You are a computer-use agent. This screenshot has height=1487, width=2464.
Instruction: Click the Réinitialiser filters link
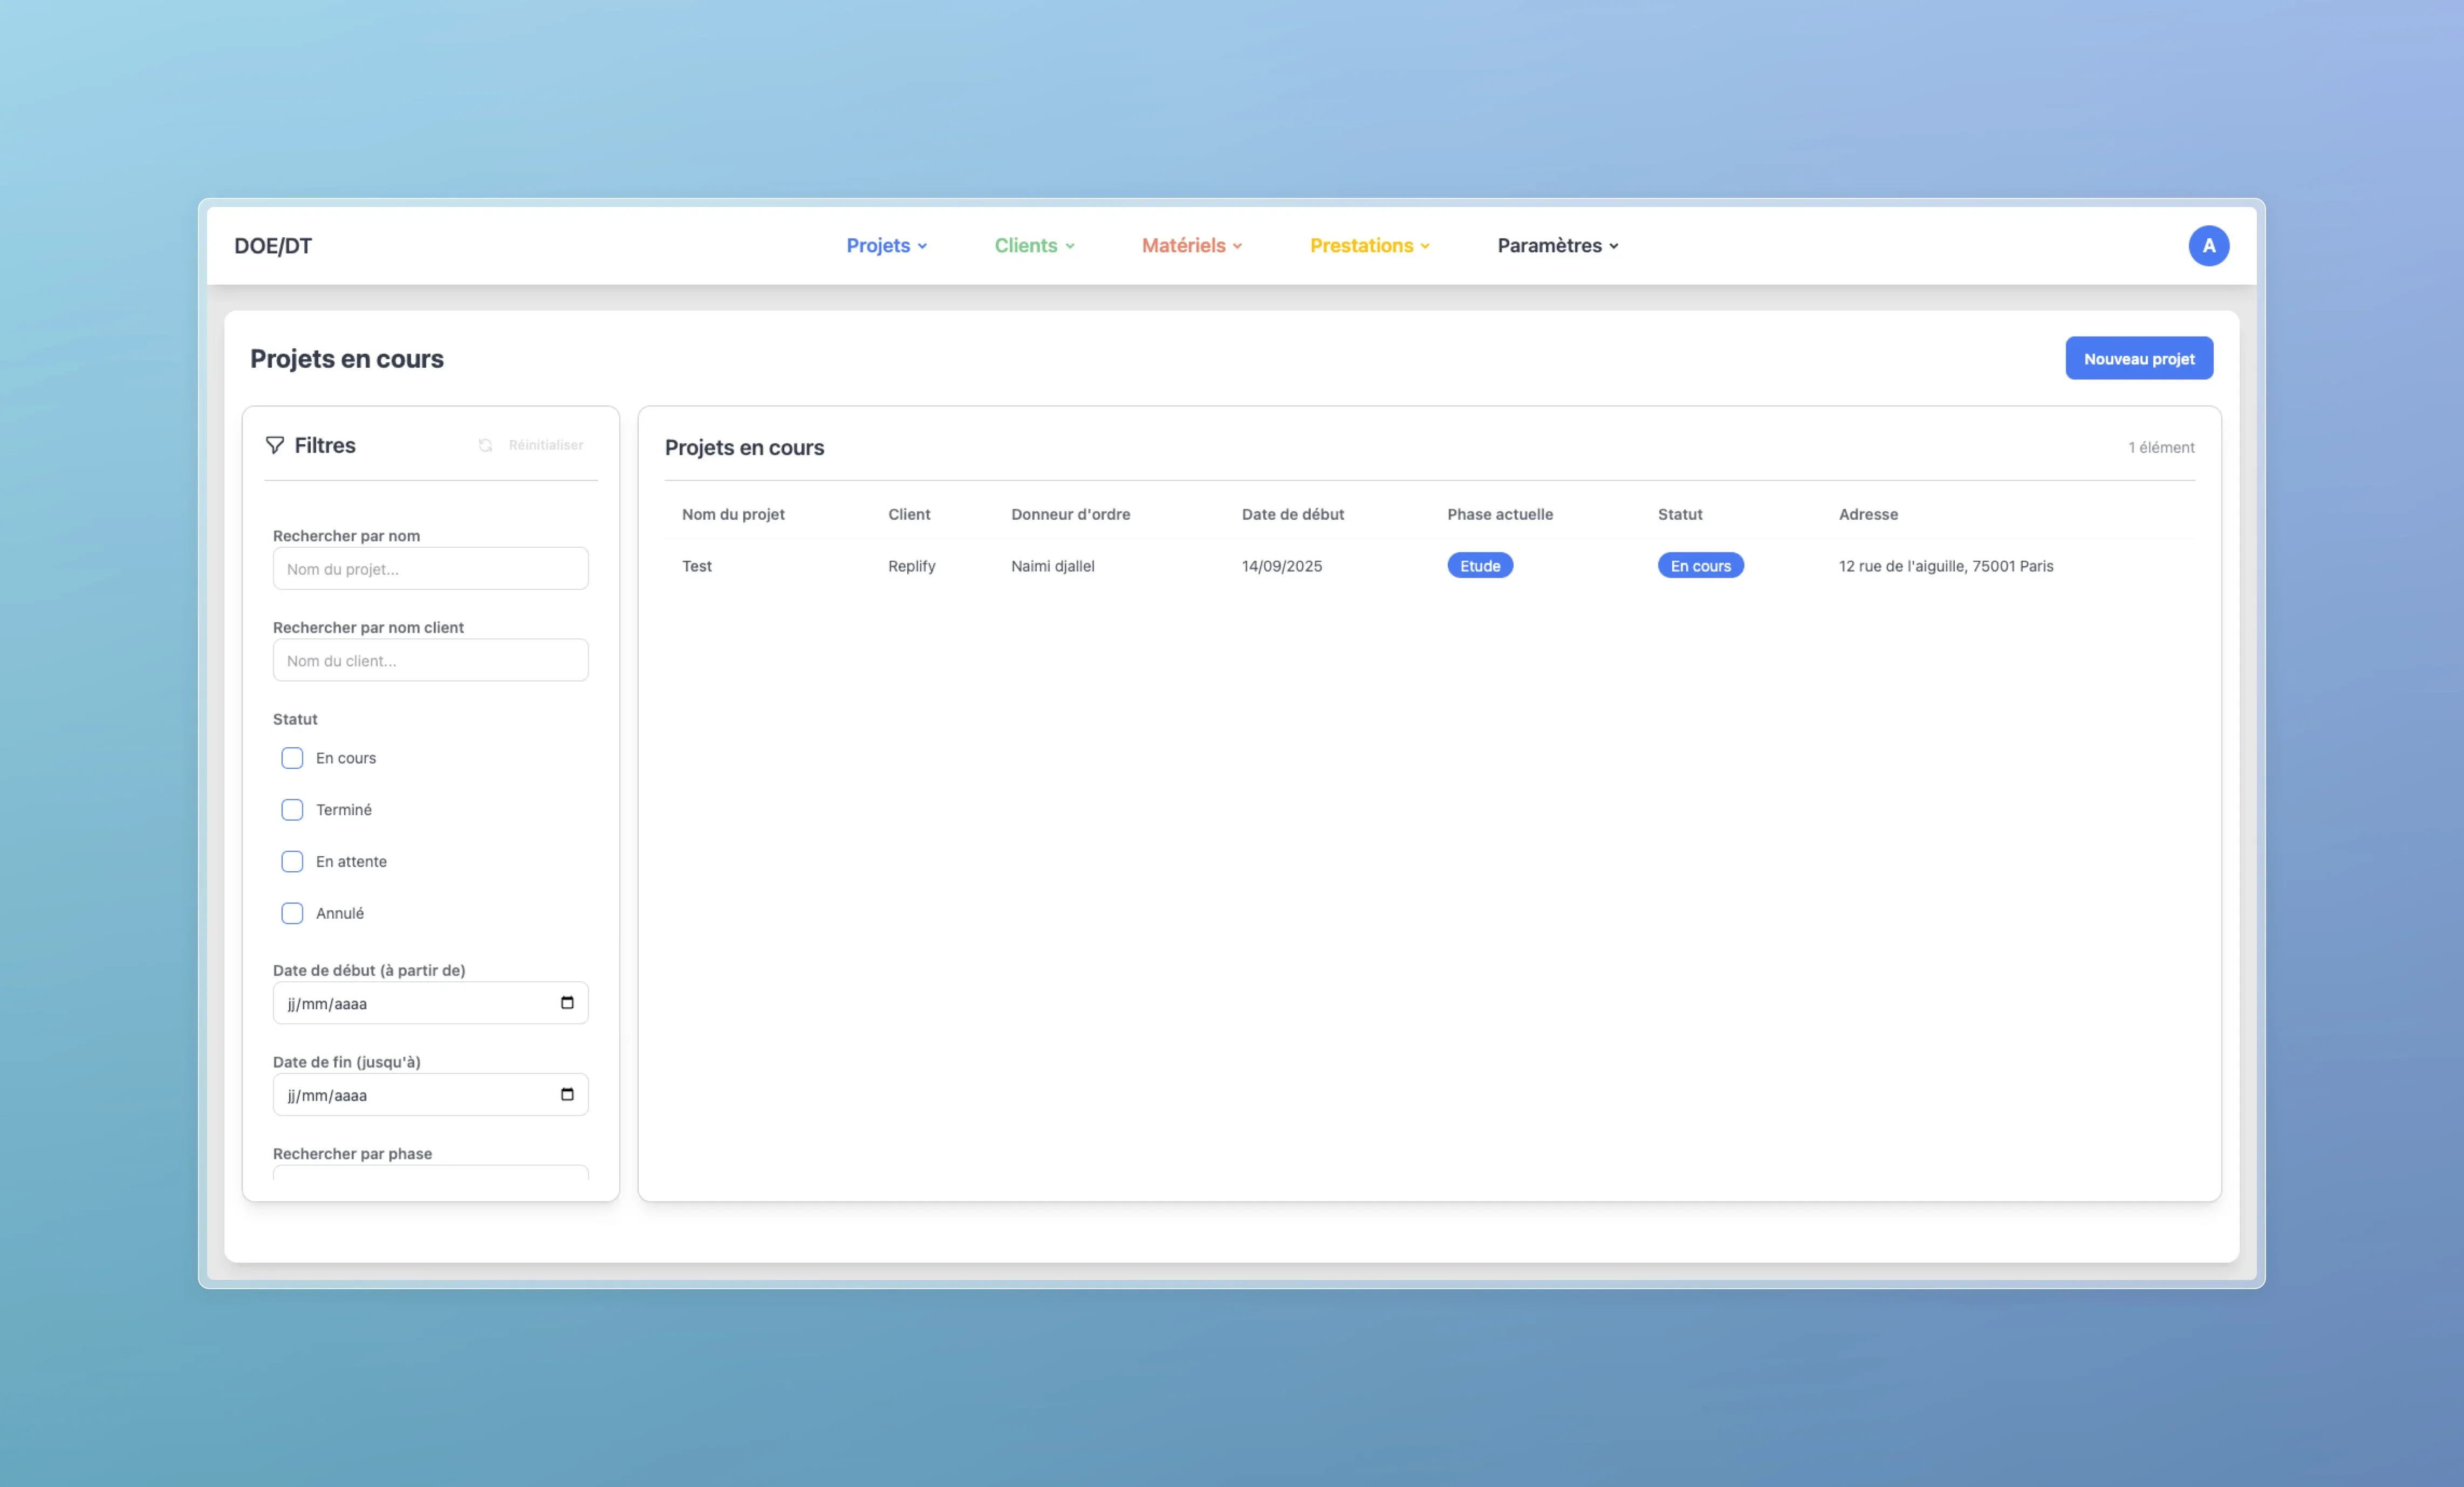(x=545, y=446)
